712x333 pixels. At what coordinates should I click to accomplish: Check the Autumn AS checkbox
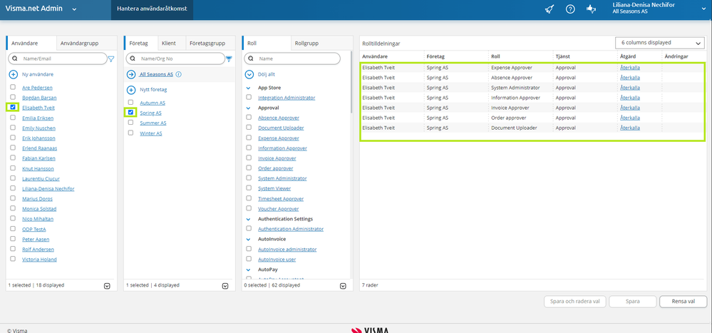point(130,103)
